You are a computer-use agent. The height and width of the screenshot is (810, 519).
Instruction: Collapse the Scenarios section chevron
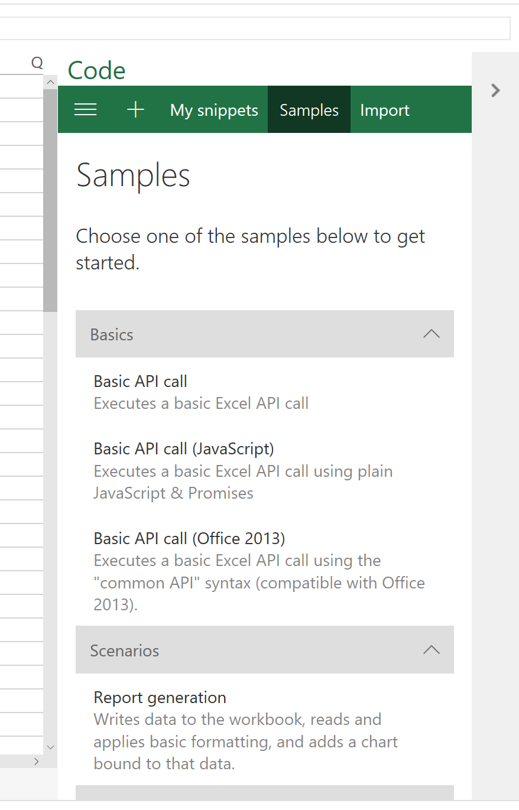click(432, 650)
